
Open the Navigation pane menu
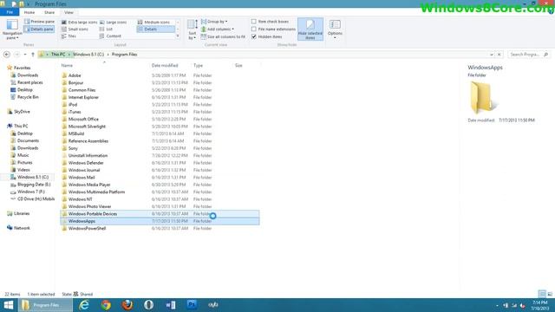click(x=12, y=29)
